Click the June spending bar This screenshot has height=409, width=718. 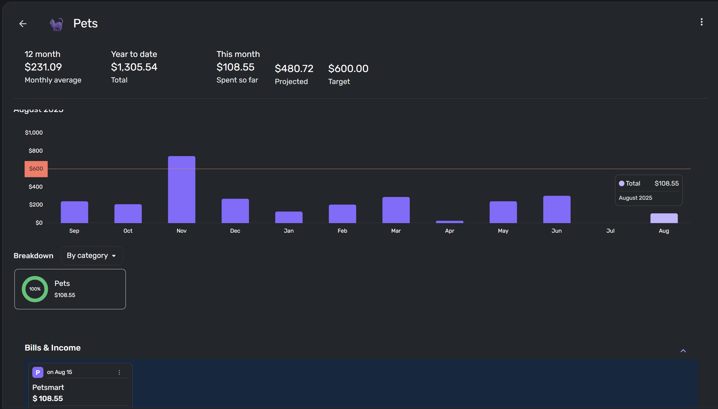click(556, 209)
